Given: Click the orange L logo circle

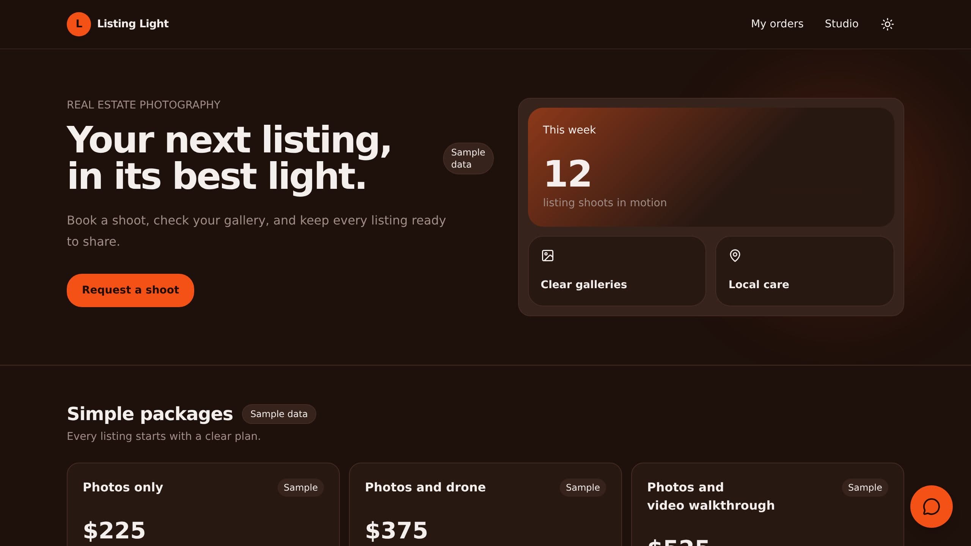Looking at the screenshot, I should pos(79,24).
